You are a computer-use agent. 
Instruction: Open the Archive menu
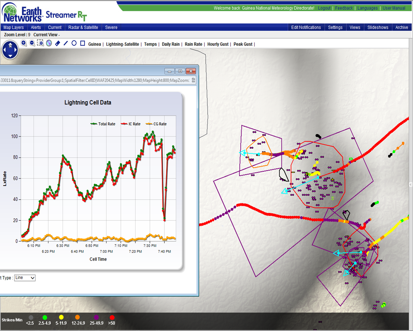click(402, 27)
